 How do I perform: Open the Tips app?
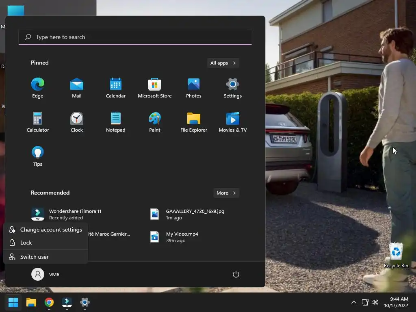pyautogui.click(x=38, y=156)
